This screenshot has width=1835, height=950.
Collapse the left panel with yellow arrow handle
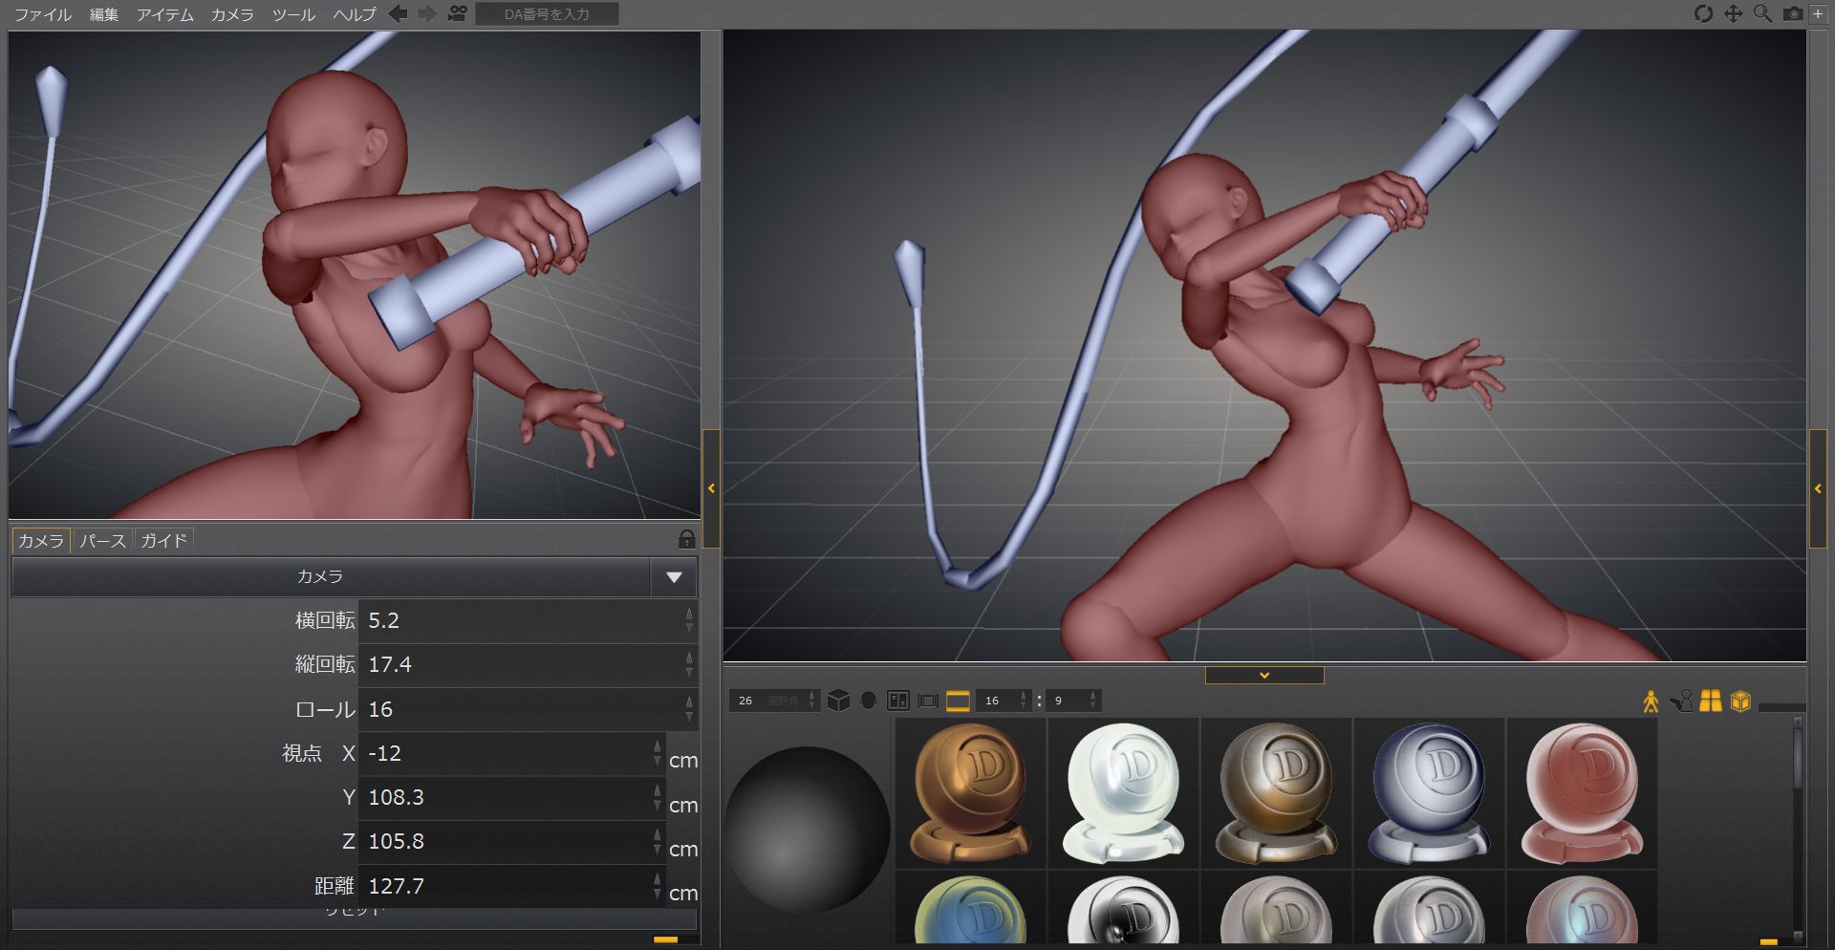[x=711, y=488]
